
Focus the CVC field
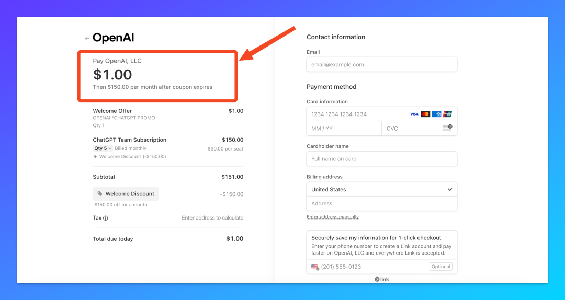tap(420, 129)
